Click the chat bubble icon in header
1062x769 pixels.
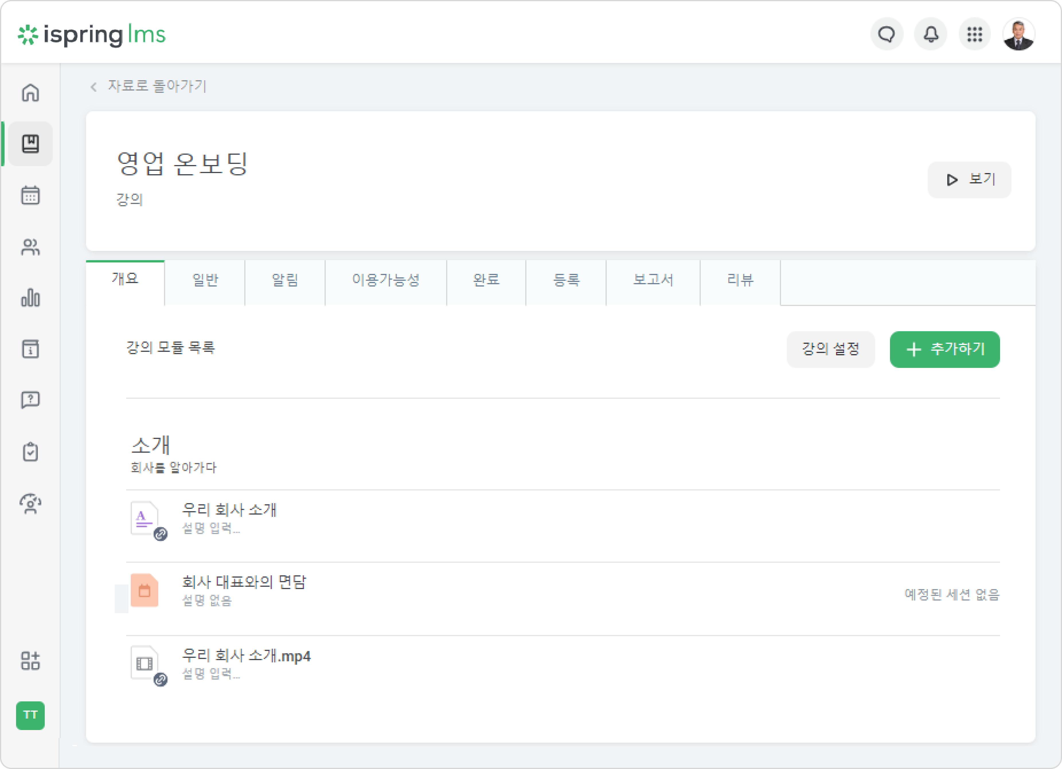tap(887, 34)
